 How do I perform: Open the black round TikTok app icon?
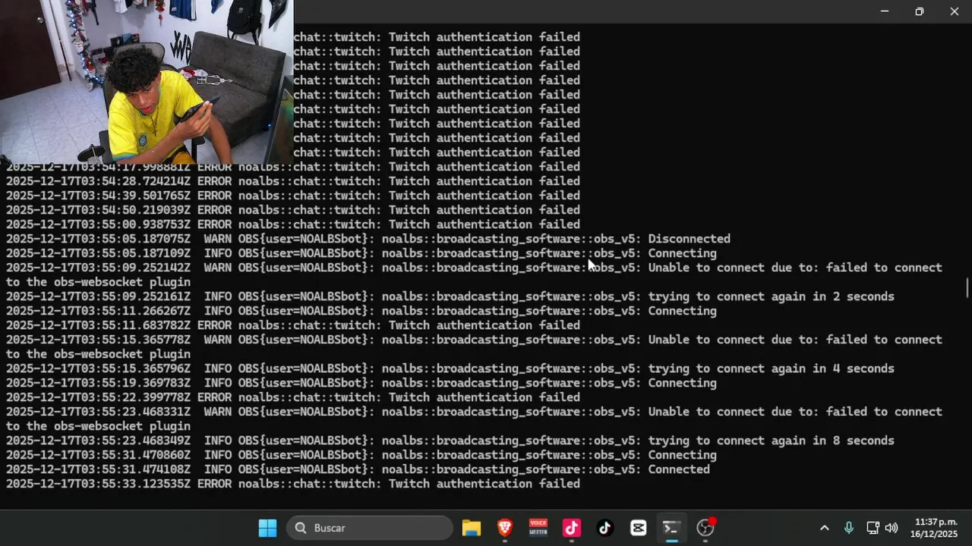pos(605,528)
